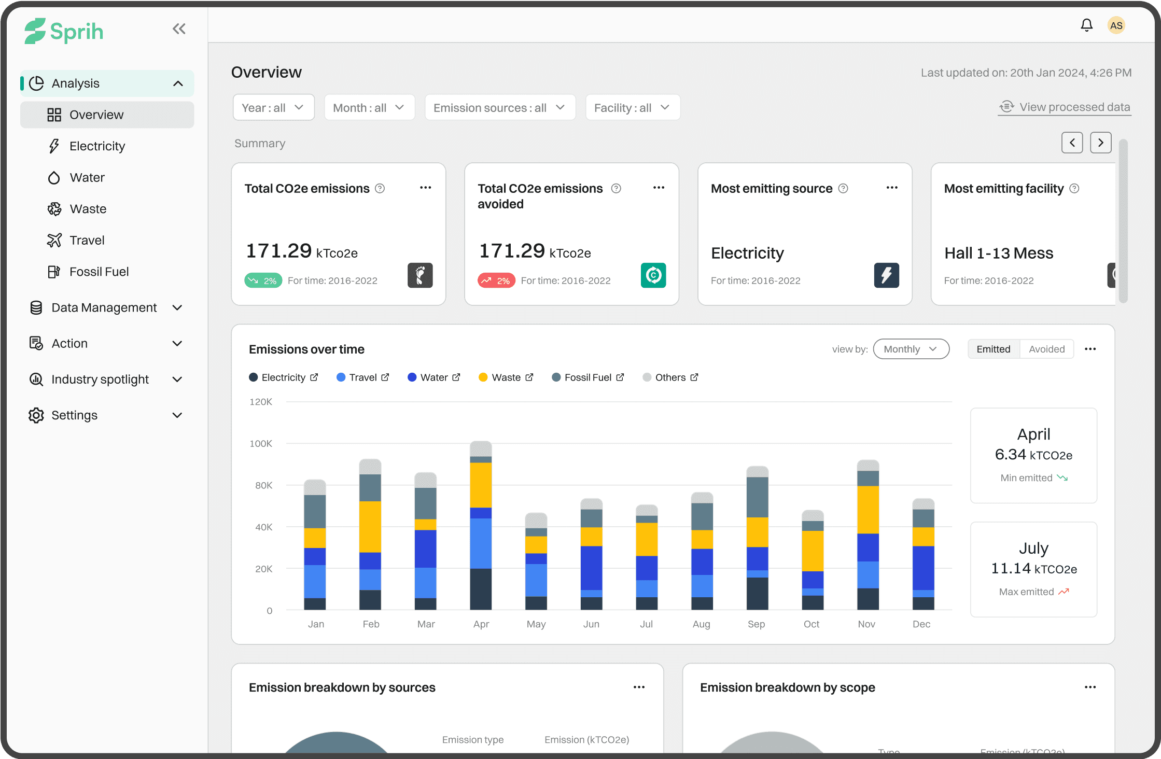Viewport: 1161px width, 759px height.
Task: Go to Electricity in sidebar
Action: [x=97, y=146]
